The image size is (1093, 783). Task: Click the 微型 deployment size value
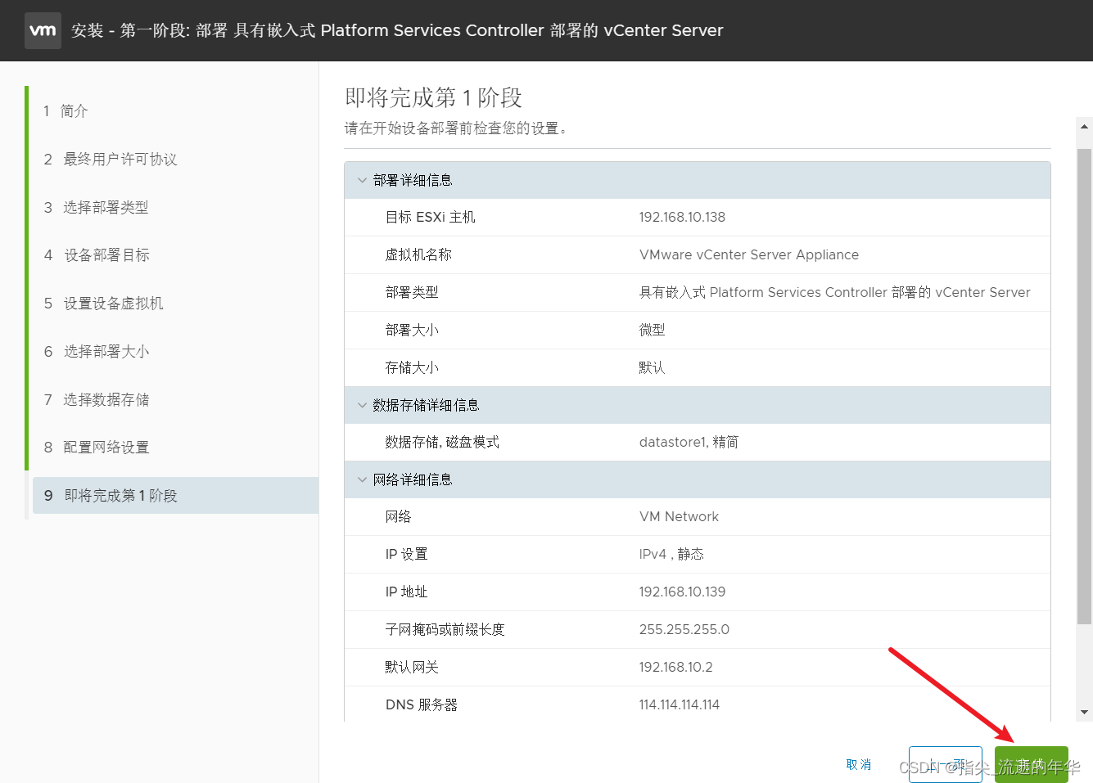point(652,330)
